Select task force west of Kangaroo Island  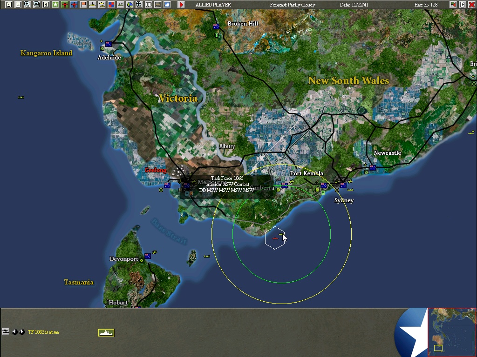tap(21, 97)
